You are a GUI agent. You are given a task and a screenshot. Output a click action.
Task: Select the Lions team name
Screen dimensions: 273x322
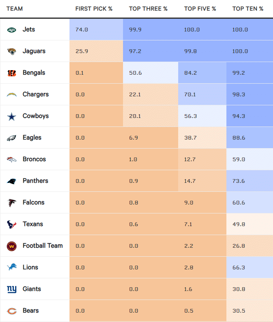click(x=30, y=267)
